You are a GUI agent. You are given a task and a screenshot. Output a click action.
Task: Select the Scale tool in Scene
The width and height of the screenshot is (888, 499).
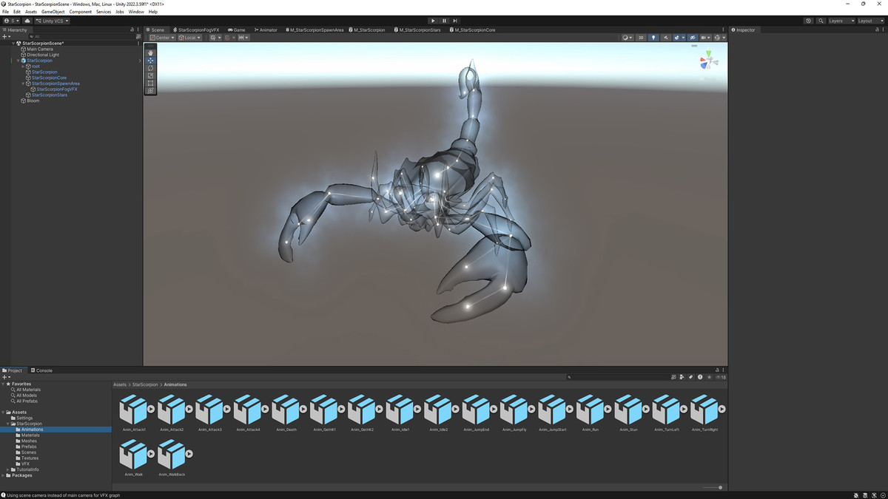coord(150,75)
